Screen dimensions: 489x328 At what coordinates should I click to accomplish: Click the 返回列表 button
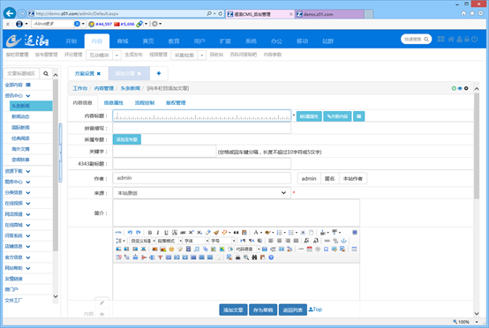tap(293, 310)
